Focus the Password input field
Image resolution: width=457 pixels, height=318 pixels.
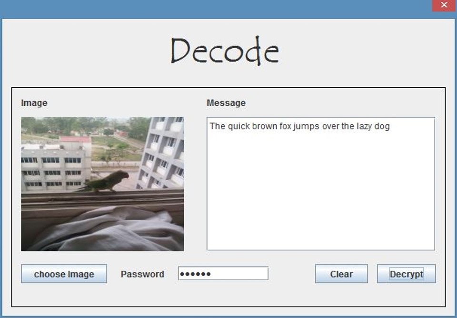coord(223,273)
